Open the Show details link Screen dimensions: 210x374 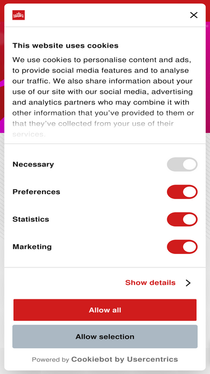coord(150,283)
